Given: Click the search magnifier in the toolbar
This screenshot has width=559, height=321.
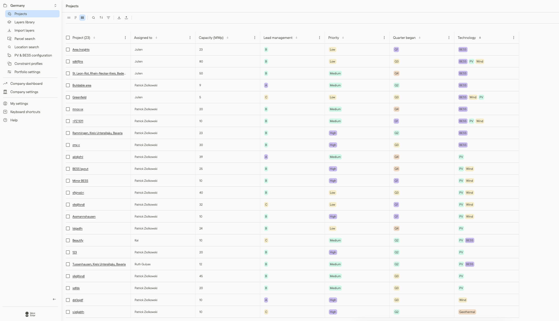Looking at the screenshot, I should 93,18.
